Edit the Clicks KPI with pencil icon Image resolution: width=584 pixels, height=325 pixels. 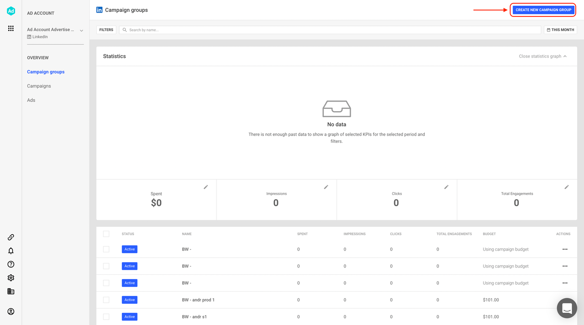pos(446,187)
